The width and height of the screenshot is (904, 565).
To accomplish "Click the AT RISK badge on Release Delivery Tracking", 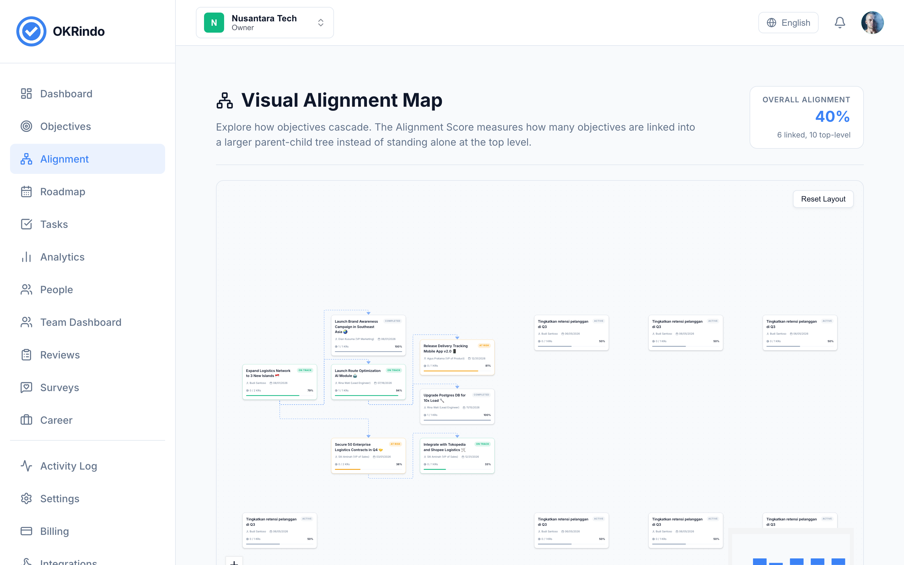I will (484, 345).
